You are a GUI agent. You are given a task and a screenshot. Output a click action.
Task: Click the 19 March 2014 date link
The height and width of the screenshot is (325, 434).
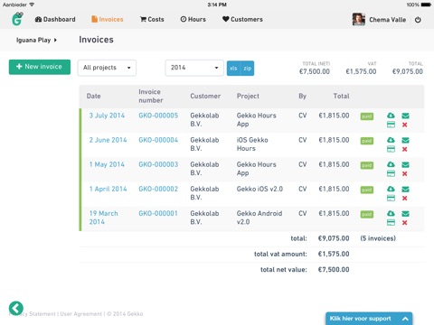[103, 218]
